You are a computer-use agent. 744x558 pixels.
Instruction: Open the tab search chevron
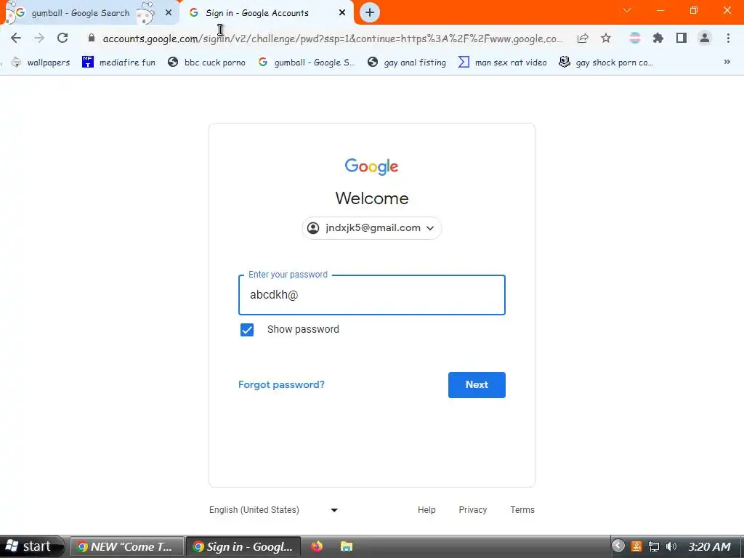[627, 10]
